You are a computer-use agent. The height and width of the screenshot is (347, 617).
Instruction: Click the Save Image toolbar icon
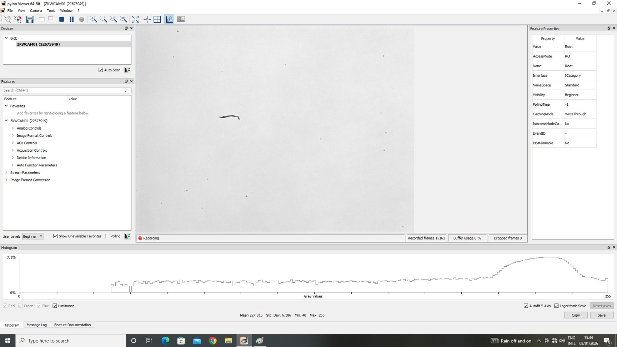click(x=30, y=19)
